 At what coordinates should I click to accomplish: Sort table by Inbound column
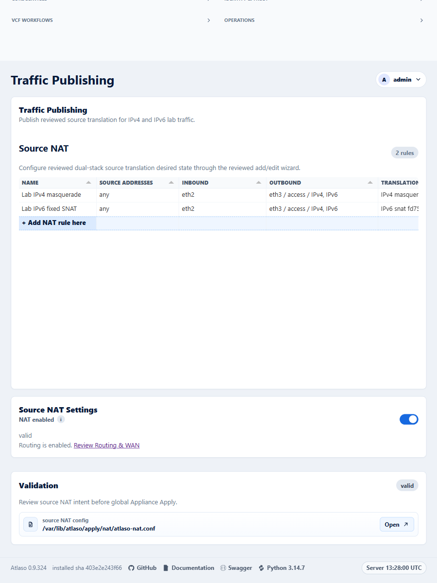point(222,183)
